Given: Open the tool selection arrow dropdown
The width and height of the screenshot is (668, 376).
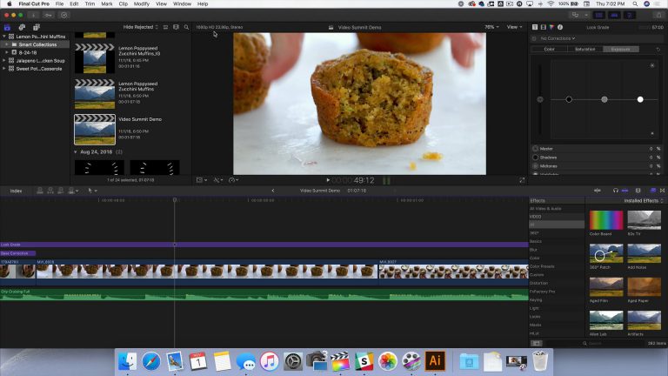Looking at the screenshot, I should click(92, 191).
